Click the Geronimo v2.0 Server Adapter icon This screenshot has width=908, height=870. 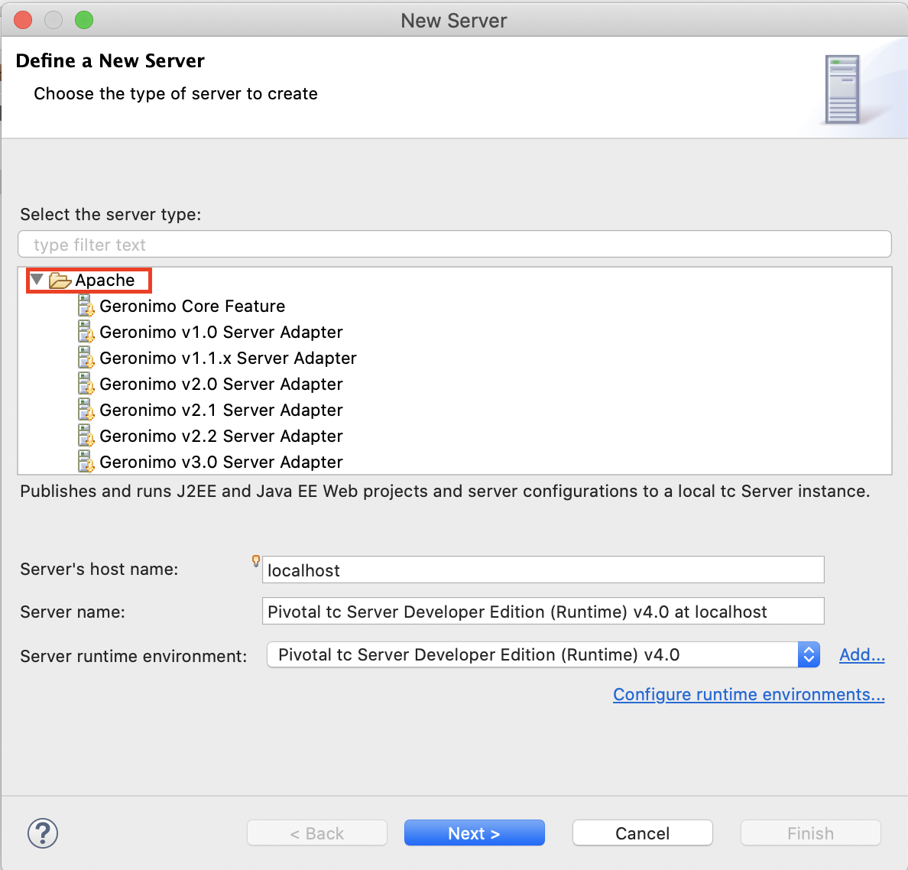click(x=86, y=384)
